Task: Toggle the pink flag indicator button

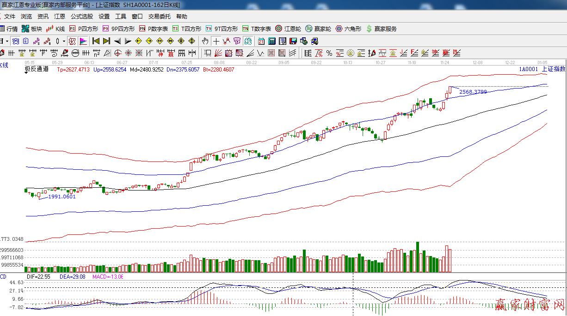Action: click(83, 41)
